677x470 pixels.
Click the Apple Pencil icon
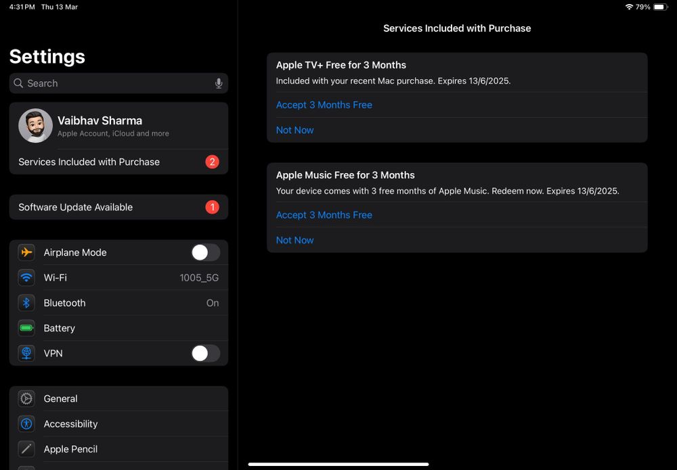pyautogui.click(x=26, y=449)
